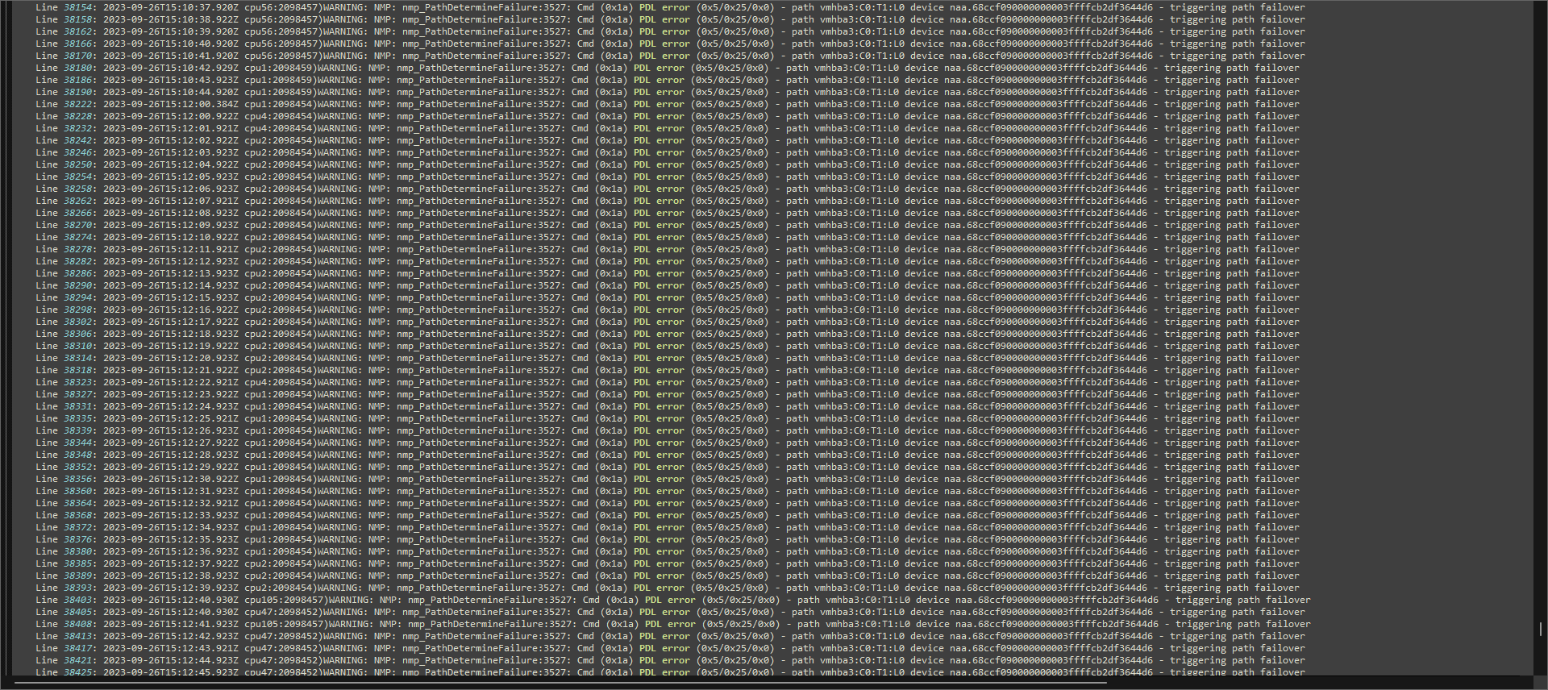Click result row Line 38368
The height and width of the screenshot is (690, 1548).
pyautogui.click(x=668, y=515)
